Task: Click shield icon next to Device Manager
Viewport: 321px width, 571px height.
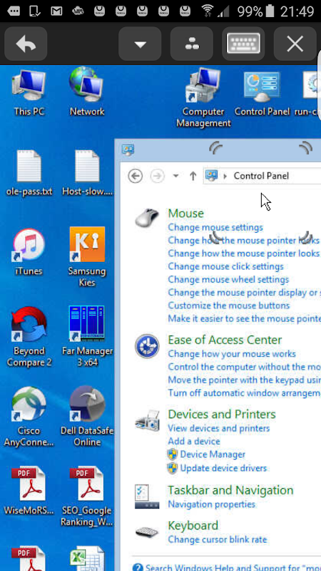Action: coord(172,455)
